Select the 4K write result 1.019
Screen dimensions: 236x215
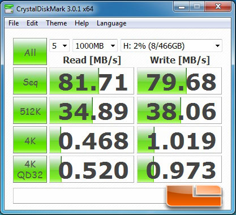click(x=179, y=140)
